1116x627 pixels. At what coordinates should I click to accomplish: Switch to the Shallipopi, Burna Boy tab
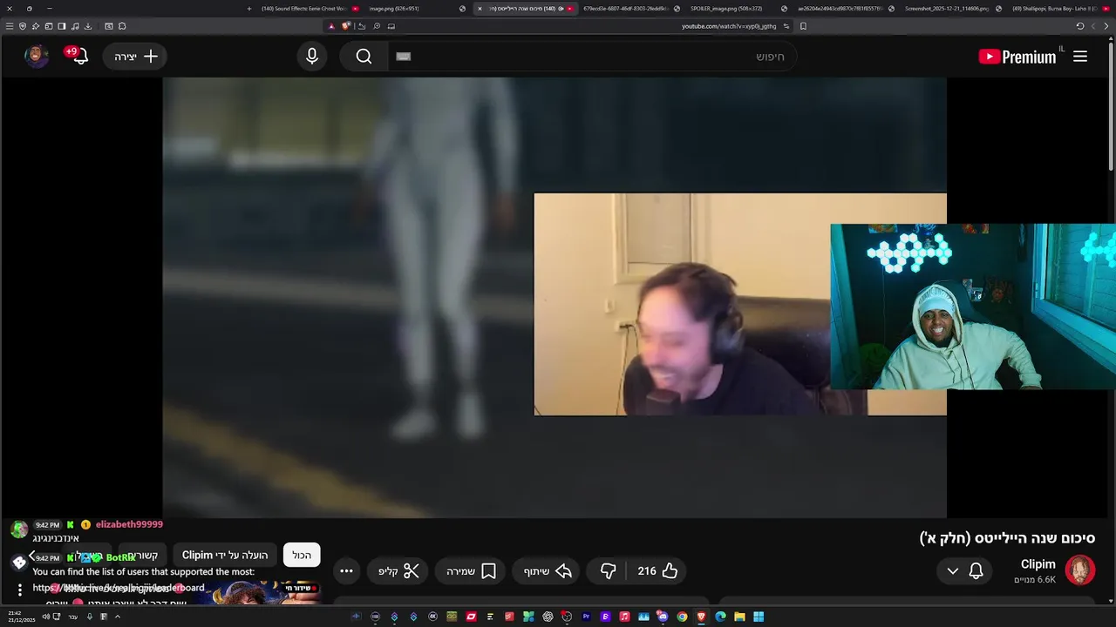tap(1059, 9)
